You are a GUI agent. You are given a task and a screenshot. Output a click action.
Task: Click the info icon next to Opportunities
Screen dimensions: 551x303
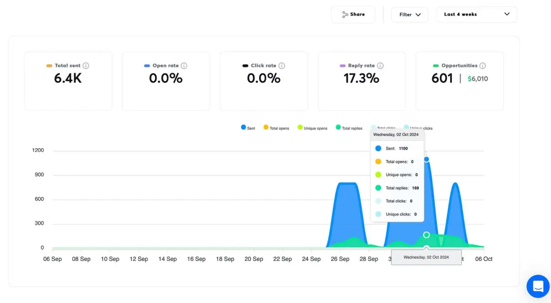(483, 66)
